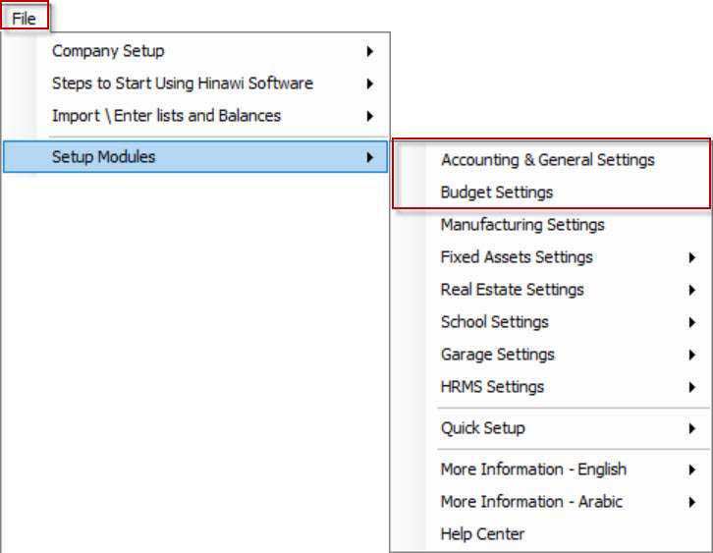Open More Information - Arabic
The width and height of the screenshot is (713, 553).
click(551, 502)
